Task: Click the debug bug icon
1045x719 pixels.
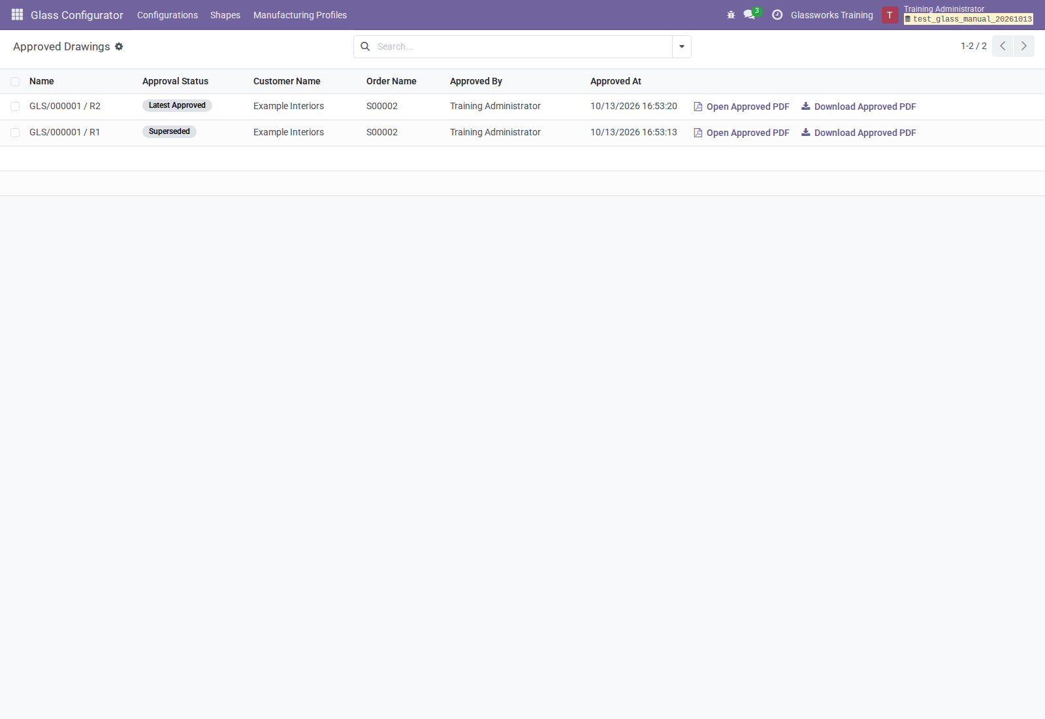Action: (x=731, y=15)
